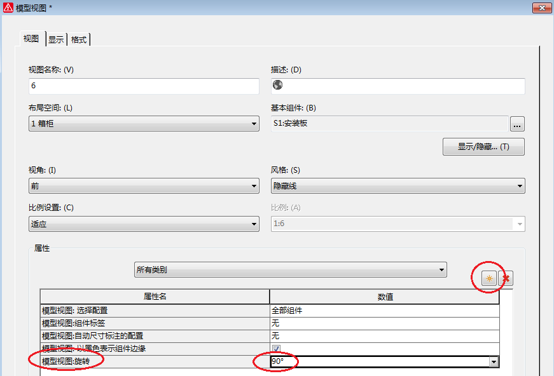Click the new property star icon
The width and height of the screenshot is (554, 376).
coord(489,278)
